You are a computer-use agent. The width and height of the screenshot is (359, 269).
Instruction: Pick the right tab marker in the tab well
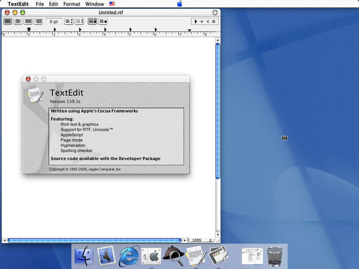(x=208, y=21)
